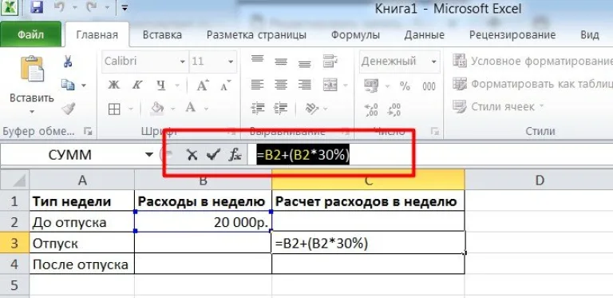The width and height of the screenshot is (613, 298).
Task: Click the Comma Style 000 icon
Action: (429, 86)
